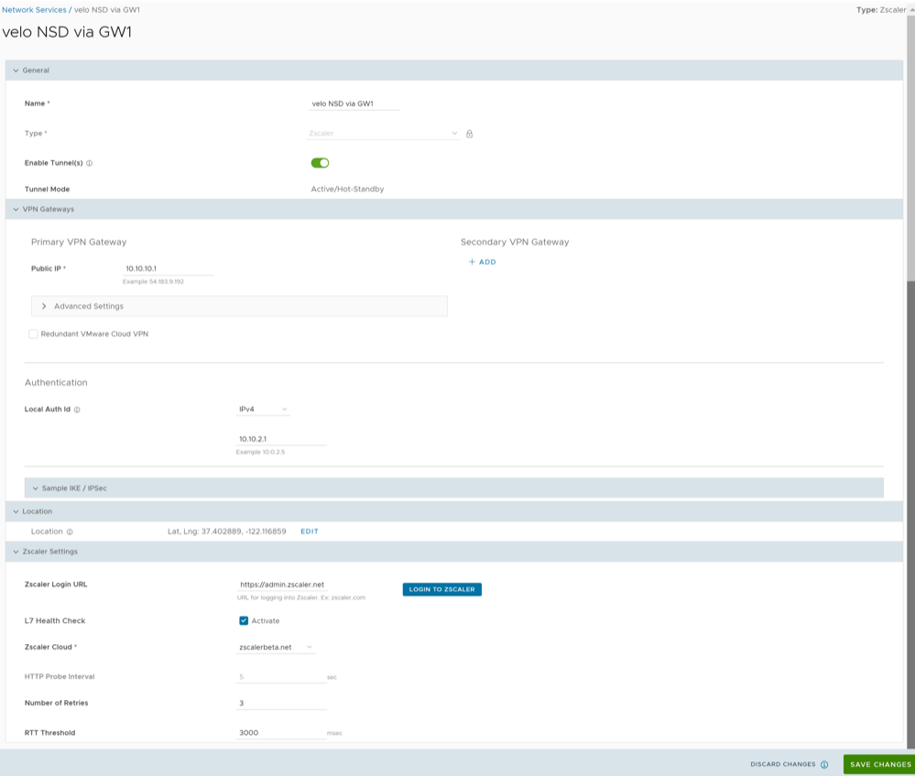Open the Zscaler Cloud dropdown
The width and height of the screenshot is (915, 776).
pyautogui.click(x=275, y=647)
